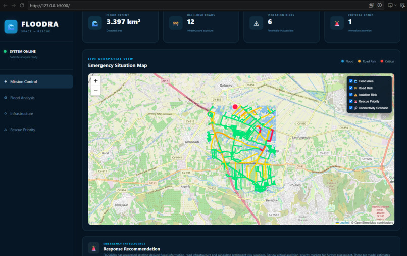The height and width of the screenshot is (256, 407).
Task: Click the High-Risk Roads barrier card icon
Action: pos(176,23)
